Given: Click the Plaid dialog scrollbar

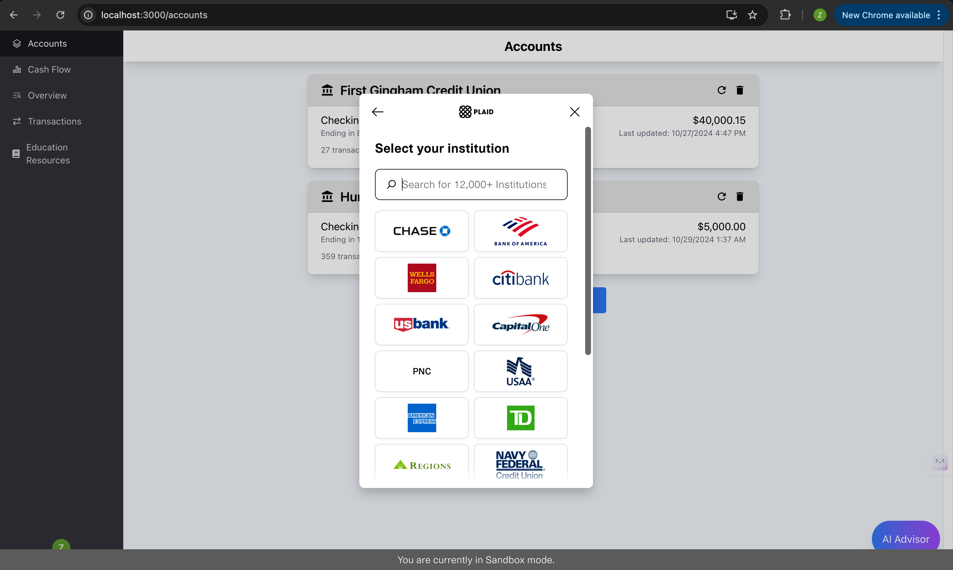Looking at the screenshot, I should click(587, 241).
